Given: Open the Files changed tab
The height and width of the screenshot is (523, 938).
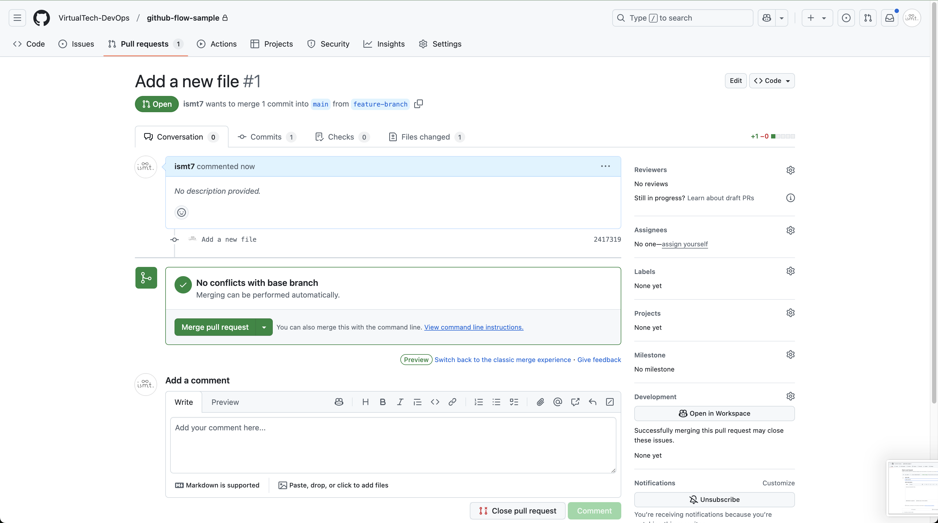Looking at the screenshot, I should 427,137.
